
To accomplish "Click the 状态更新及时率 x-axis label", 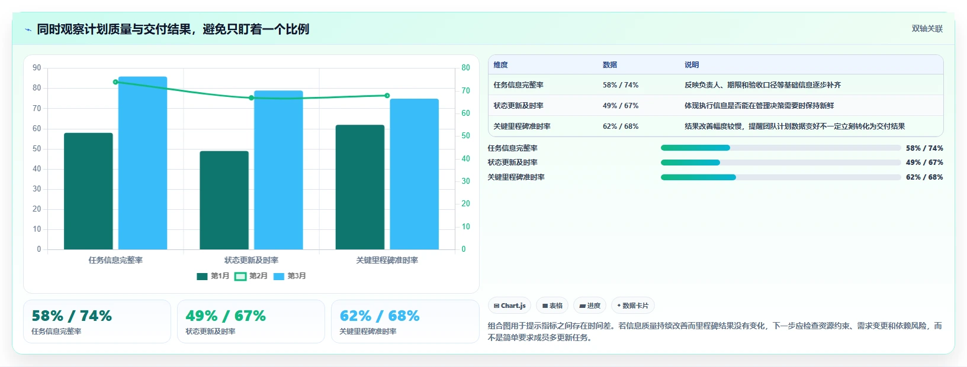I will (251, 260).
